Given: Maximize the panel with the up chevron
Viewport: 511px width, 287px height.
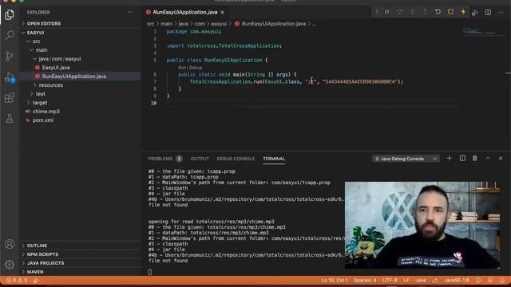Looking at the screenshot, I should (488, 159).
